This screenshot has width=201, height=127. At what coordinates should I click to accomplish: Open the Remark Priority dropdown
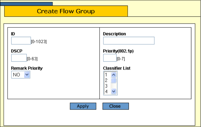(x=21, y=75)
